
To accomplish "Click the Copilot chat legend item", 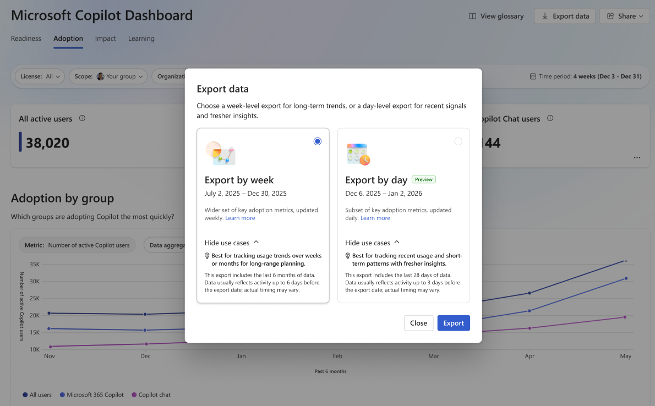I will click(151, 395).
